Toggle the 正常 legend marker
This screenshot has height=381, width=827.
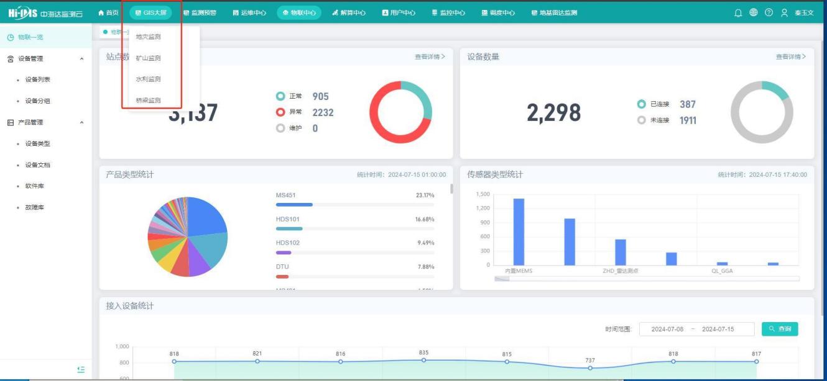(280, 97)
